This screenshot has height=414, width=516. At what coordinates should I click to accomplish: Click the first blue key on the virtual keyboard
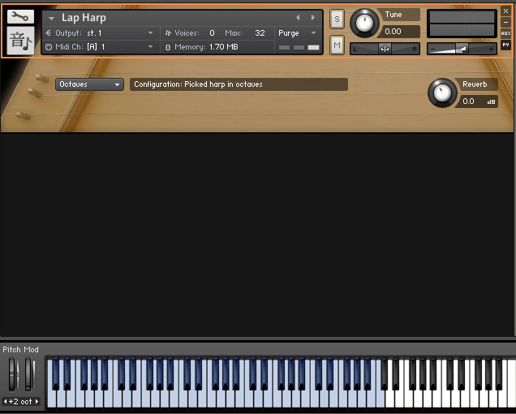52,399
